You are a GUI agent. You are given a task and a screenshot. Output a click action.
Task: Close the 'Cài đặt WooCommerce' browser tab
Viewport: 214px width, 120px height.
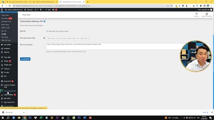tap(84, 2)
